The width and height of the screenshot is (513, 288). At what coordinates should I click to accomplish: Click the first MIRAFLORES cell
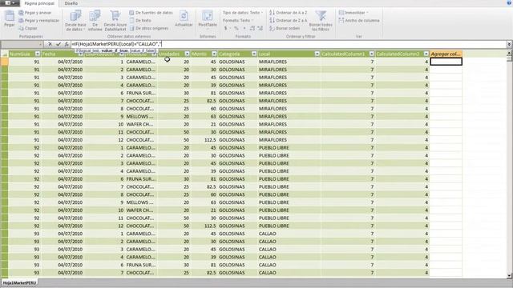[x=289, y=62]
